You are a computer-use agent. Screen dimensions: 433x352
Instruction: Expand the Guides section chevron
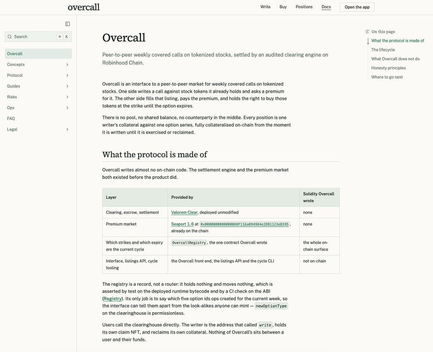click(x=67, y=86)
